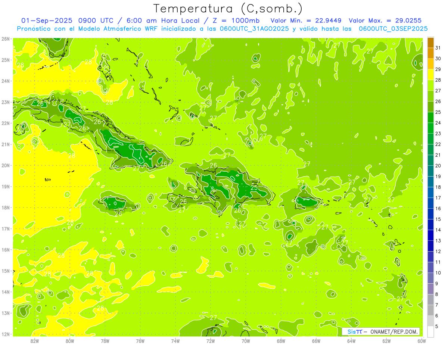Screen dimensions: 448x346
Task: Click the blue legend swatch between 16 and 17
Action: tap(430, 203)
